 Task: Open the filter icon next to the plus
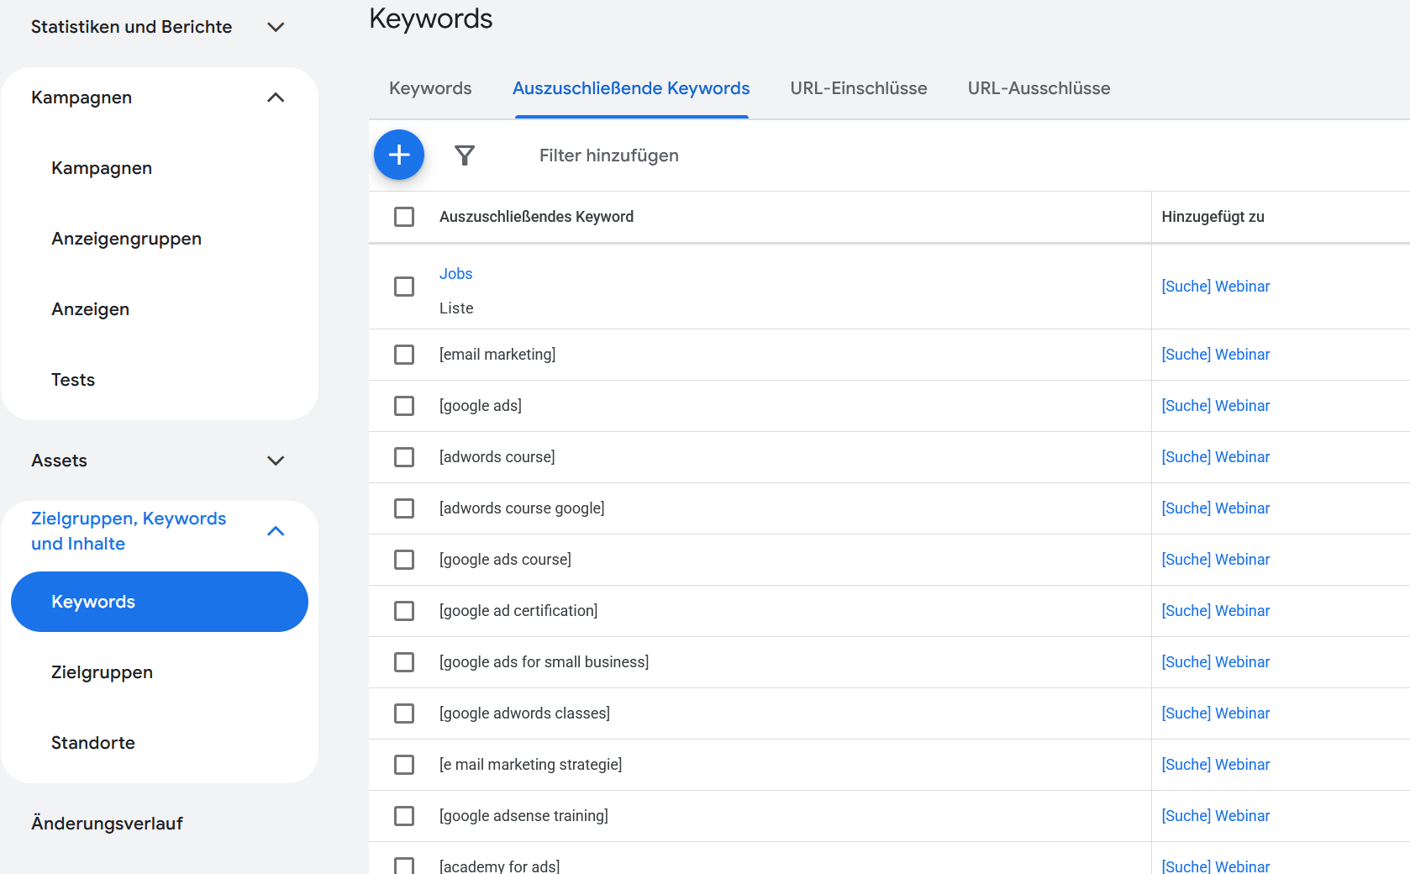(465, 155)
